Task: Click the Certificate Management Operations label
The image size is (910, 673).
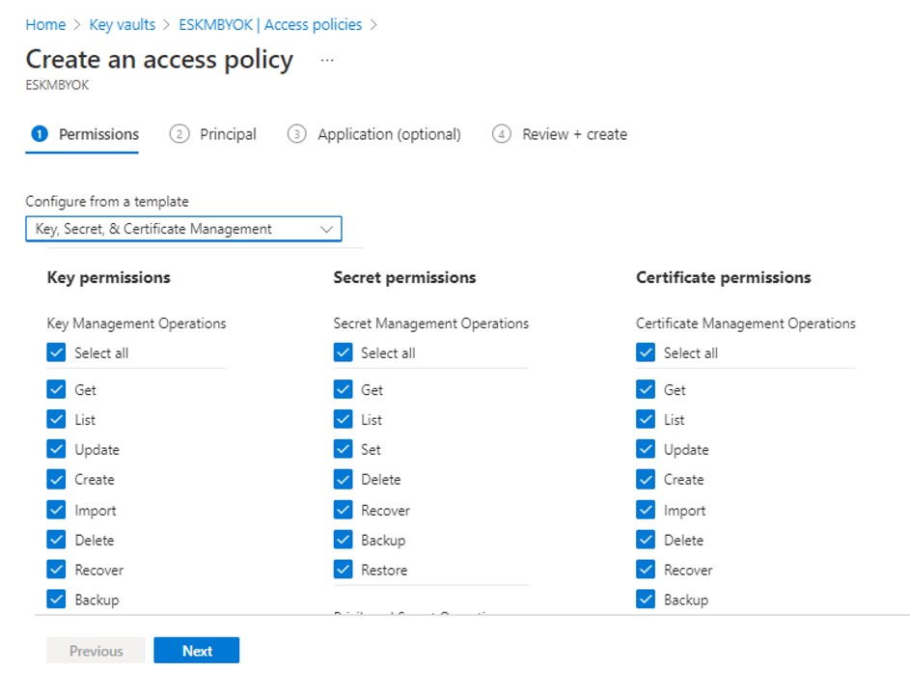Action: click(x=746, y=323)
